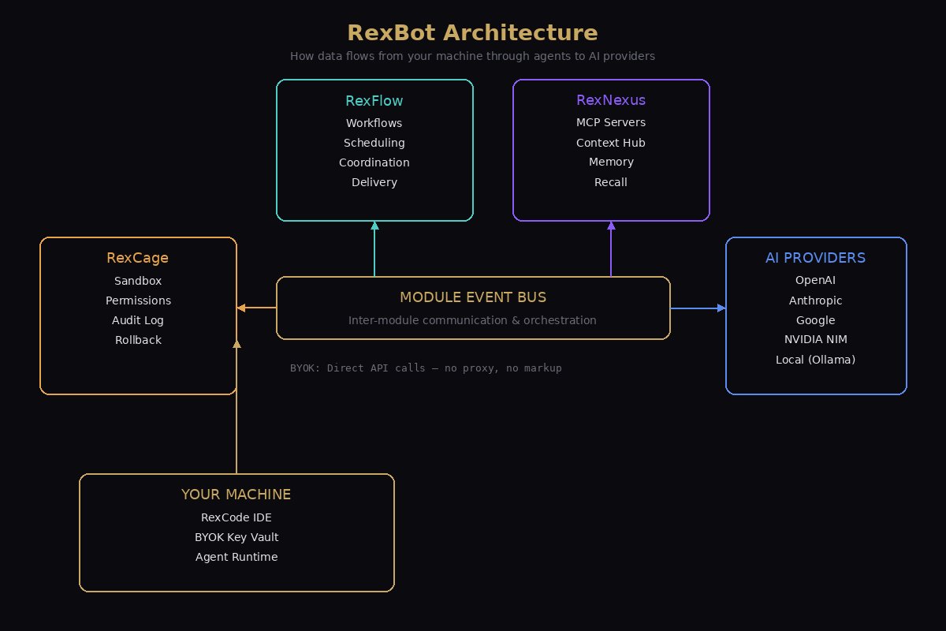Click the Workflows item in RexFlow

[374, 123]
